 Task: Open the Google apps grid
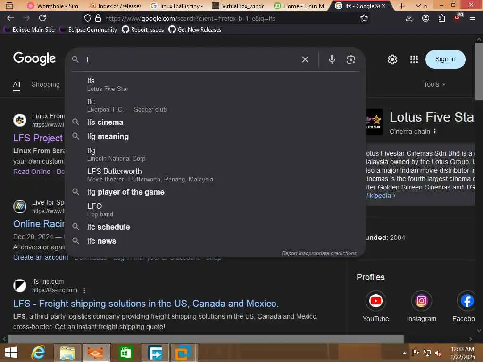(414, 59)
